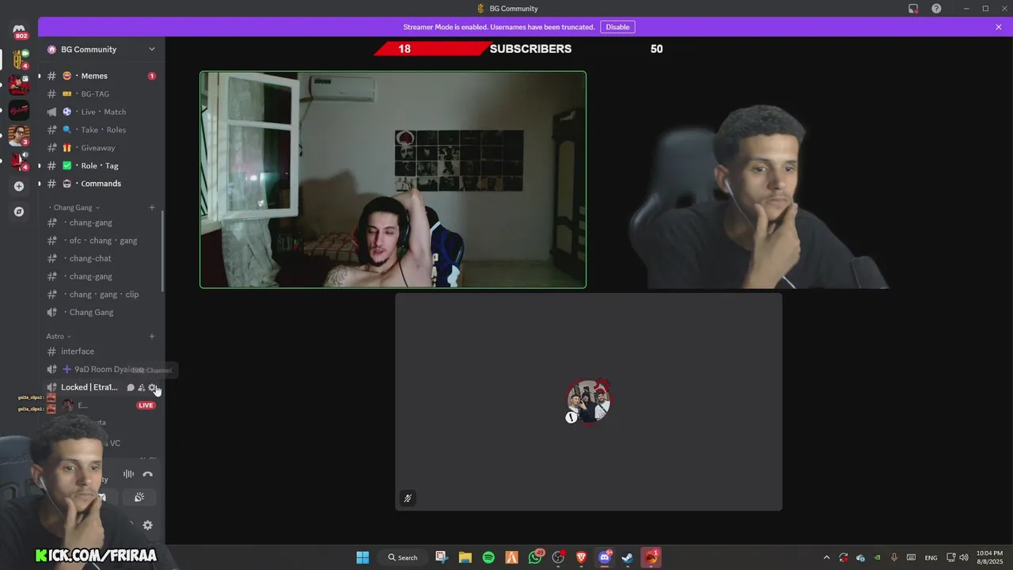
Task: Disconnect from voice with hang-up icon
Action: 148,474
